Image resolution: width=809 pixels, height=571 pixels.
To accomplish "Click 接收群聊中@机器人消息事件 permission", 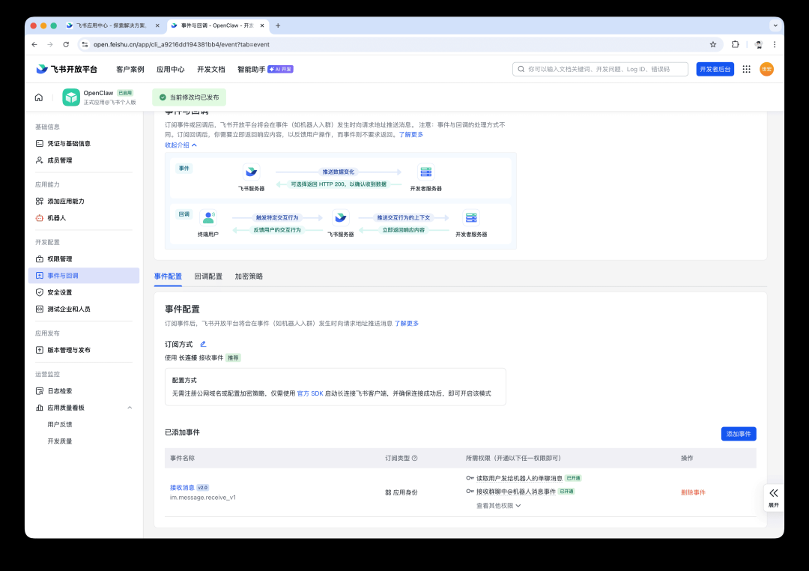I will click(x=516, y=492).
